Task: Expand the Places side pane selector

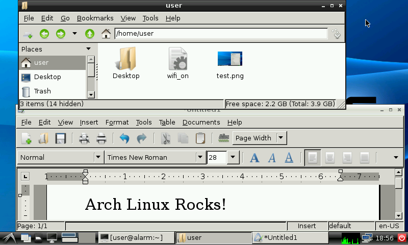Action: tap(88, 49)
